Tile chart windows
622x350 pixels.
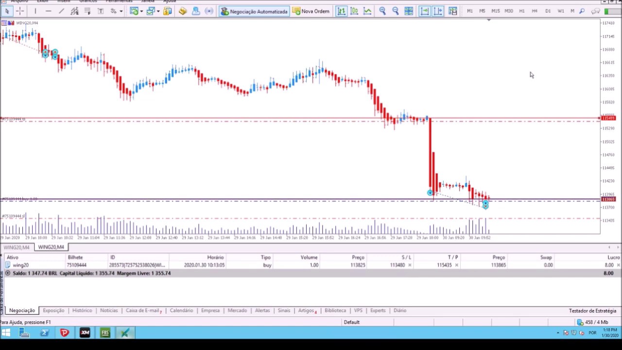point(409,11)
